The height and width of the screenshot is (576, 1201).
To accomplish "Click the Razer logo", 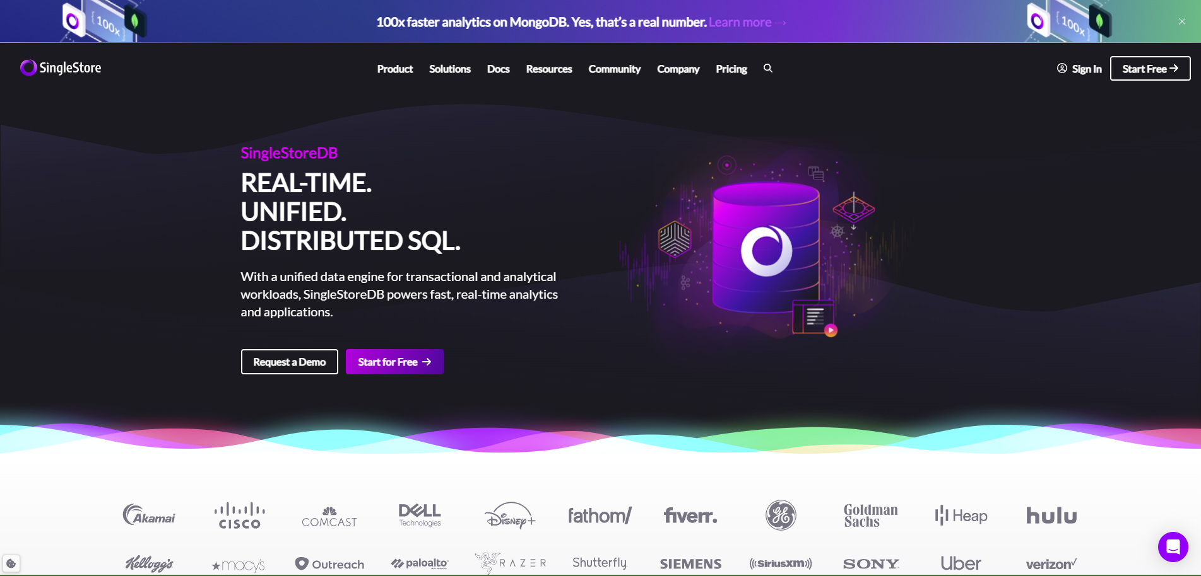I will [x=510, y=563].
